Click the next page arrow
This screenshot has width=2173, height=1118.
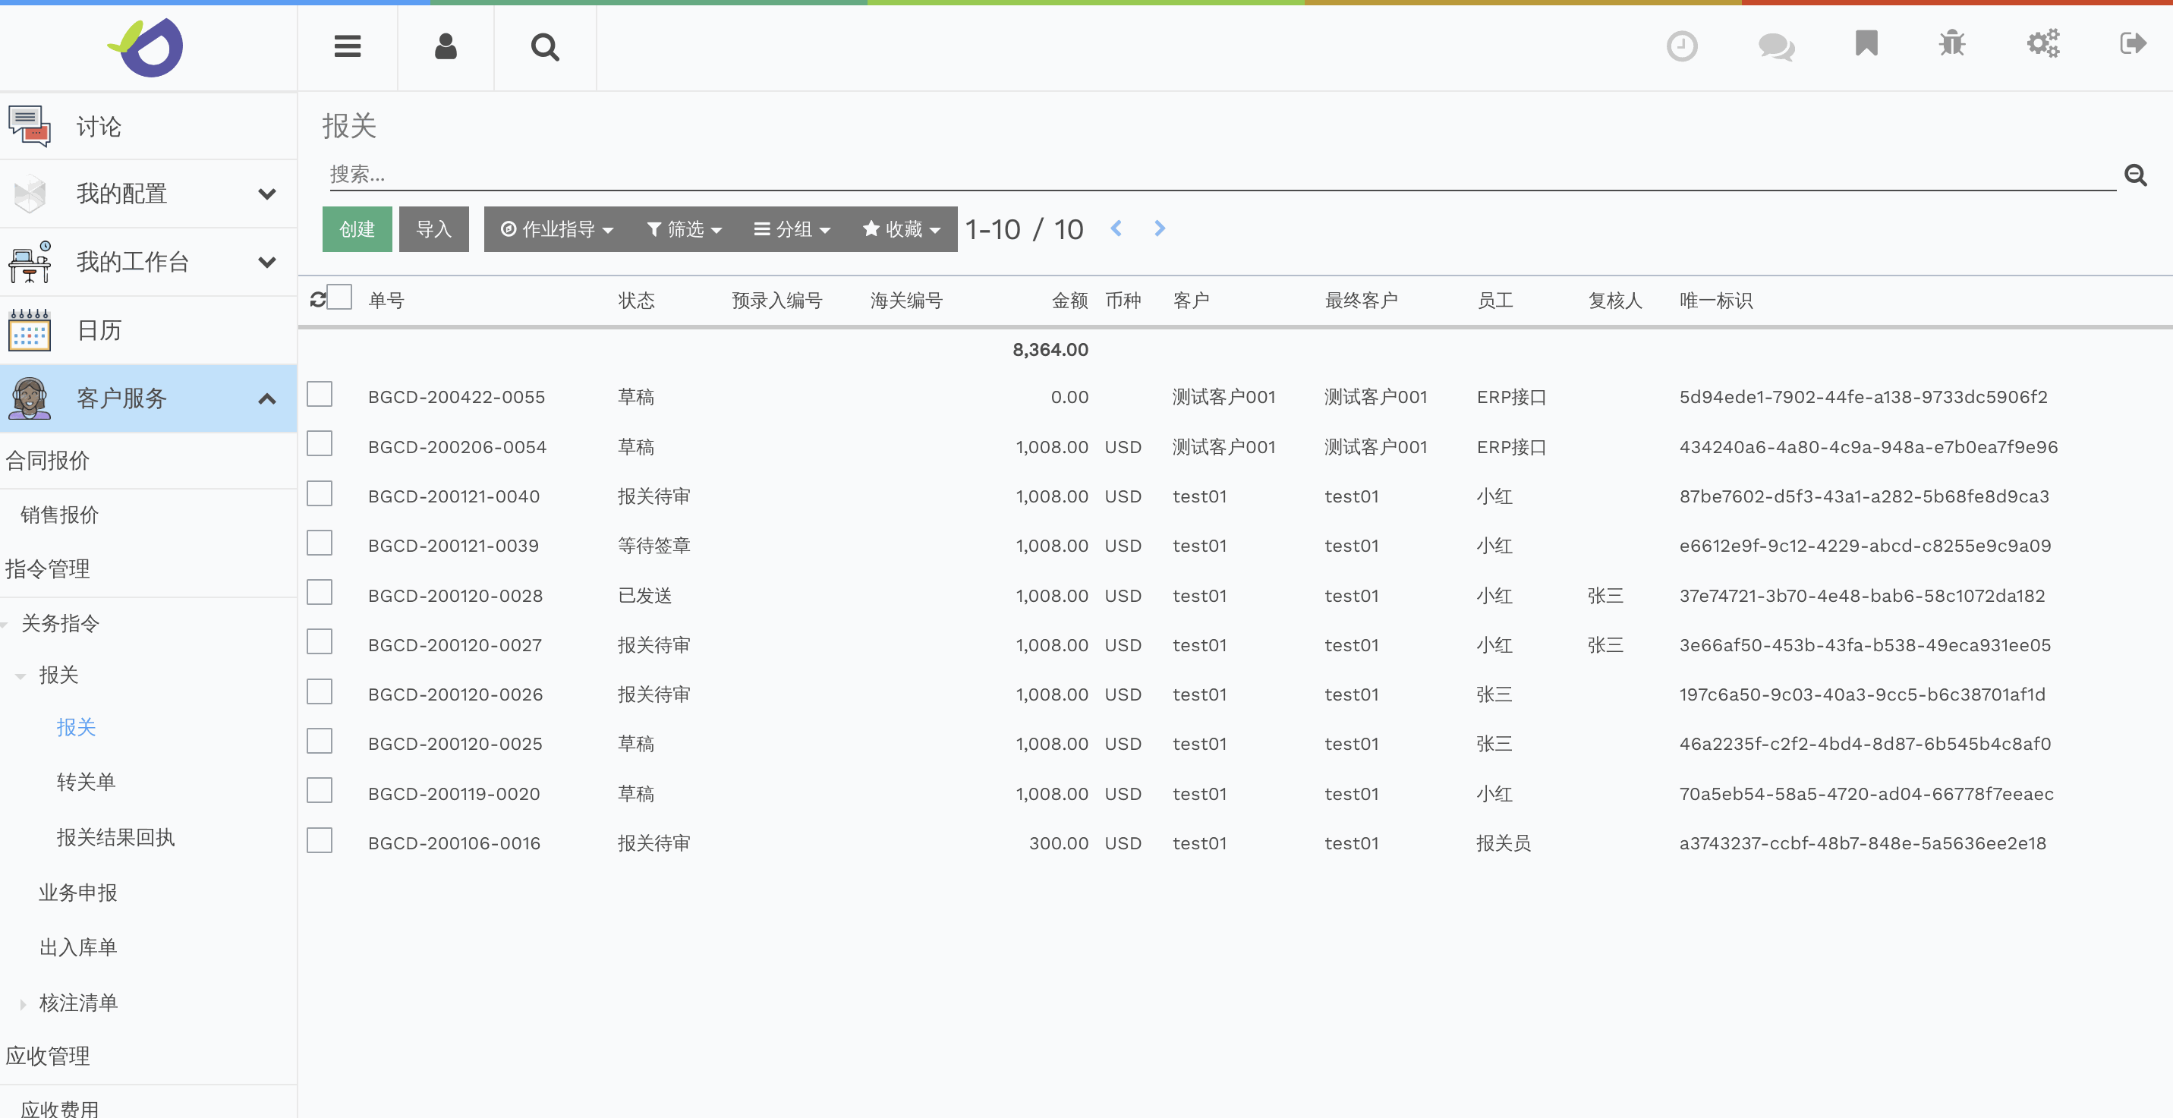pyautogui.click(x=1159, y=228)
